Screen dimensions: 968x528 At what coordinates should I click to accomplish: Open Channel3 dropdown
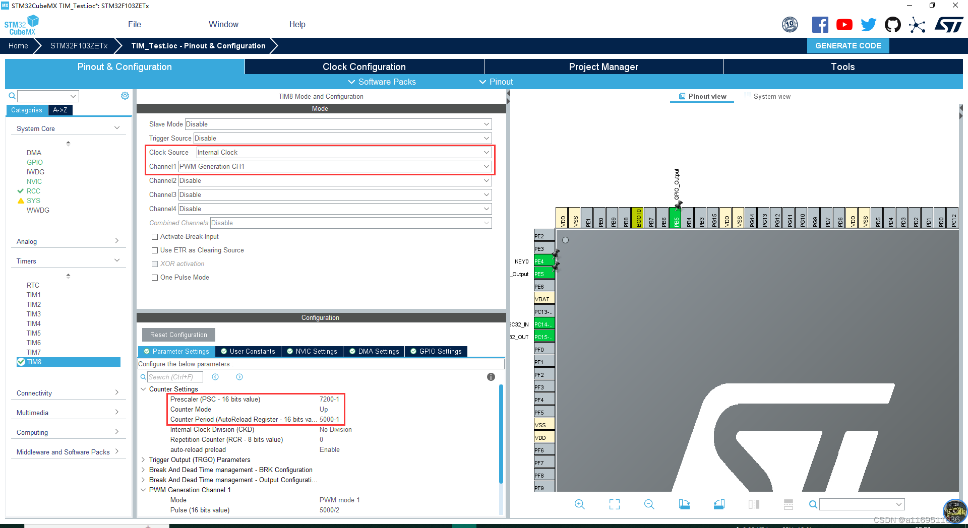335,194
